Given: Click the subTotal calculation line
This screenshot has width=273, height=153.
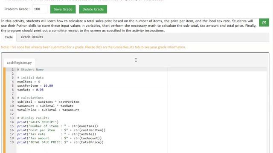Looking at the screenshot, I should pos(48,102).
